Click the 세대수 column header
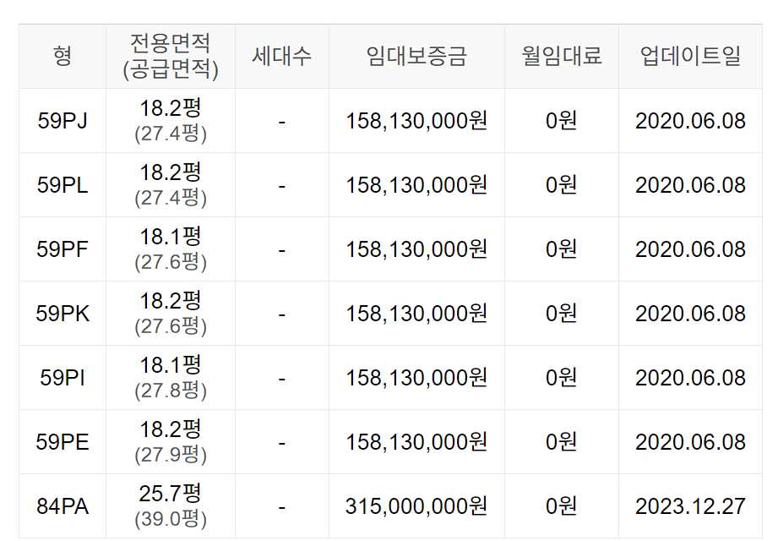 [x=282, y=56]
